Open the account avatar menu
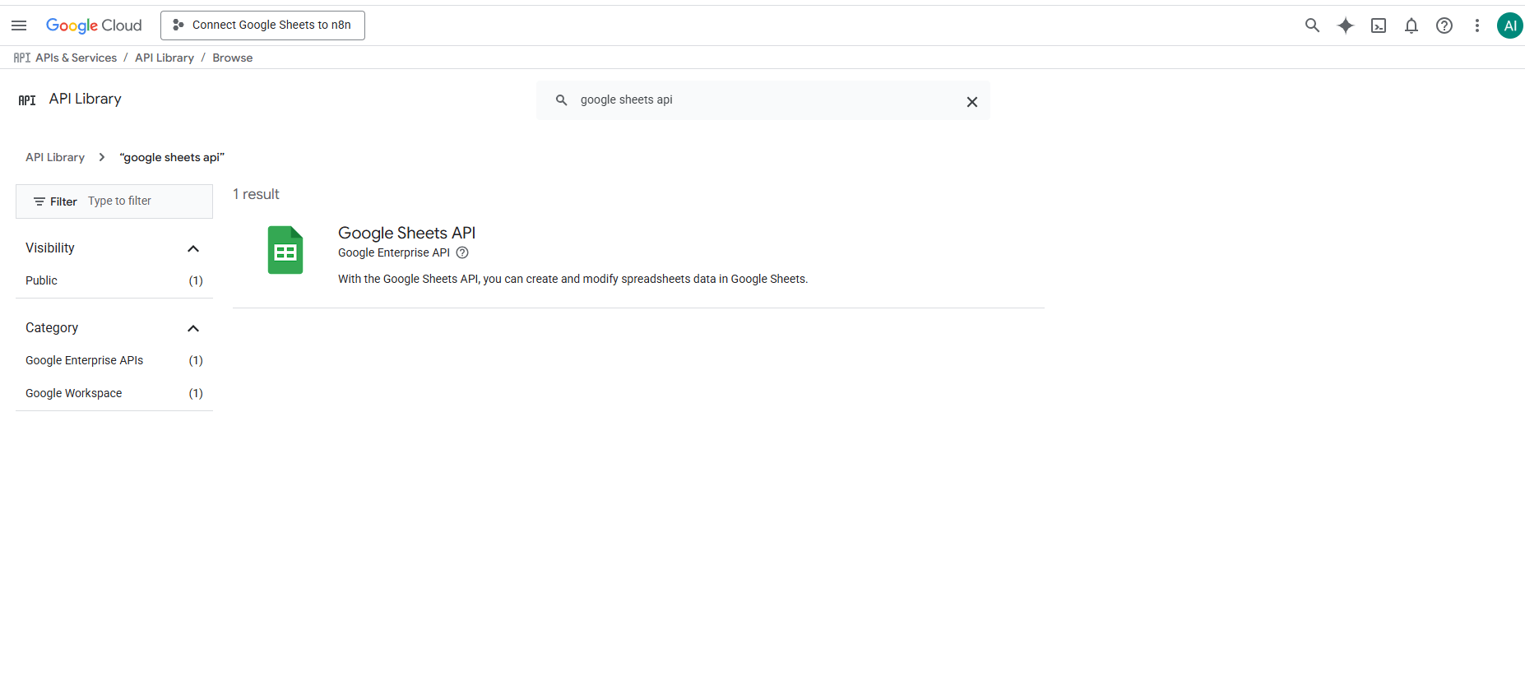The height and width of the screenshot is (699, 1525). pos(1510,25)
